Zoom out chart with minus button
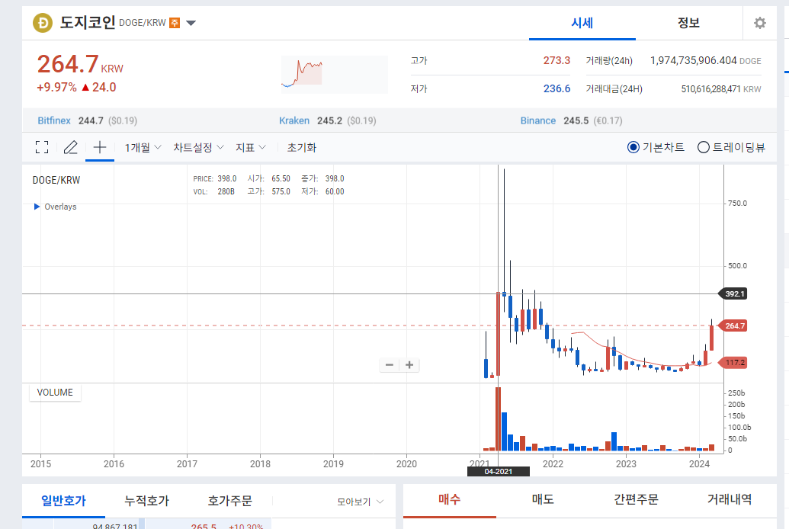 (x=390, y=365)
